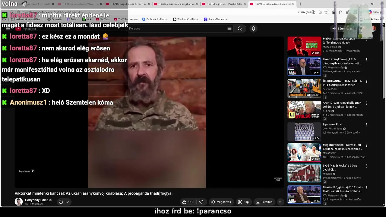Switch to Orosz beavatkozás tab
Screen dimensions: 386x217
[80, 4]
